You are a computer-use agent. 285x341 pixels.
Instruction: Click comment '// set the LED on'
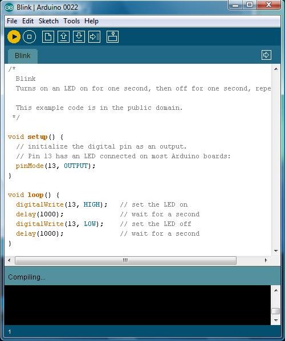(x=154, y=204)
